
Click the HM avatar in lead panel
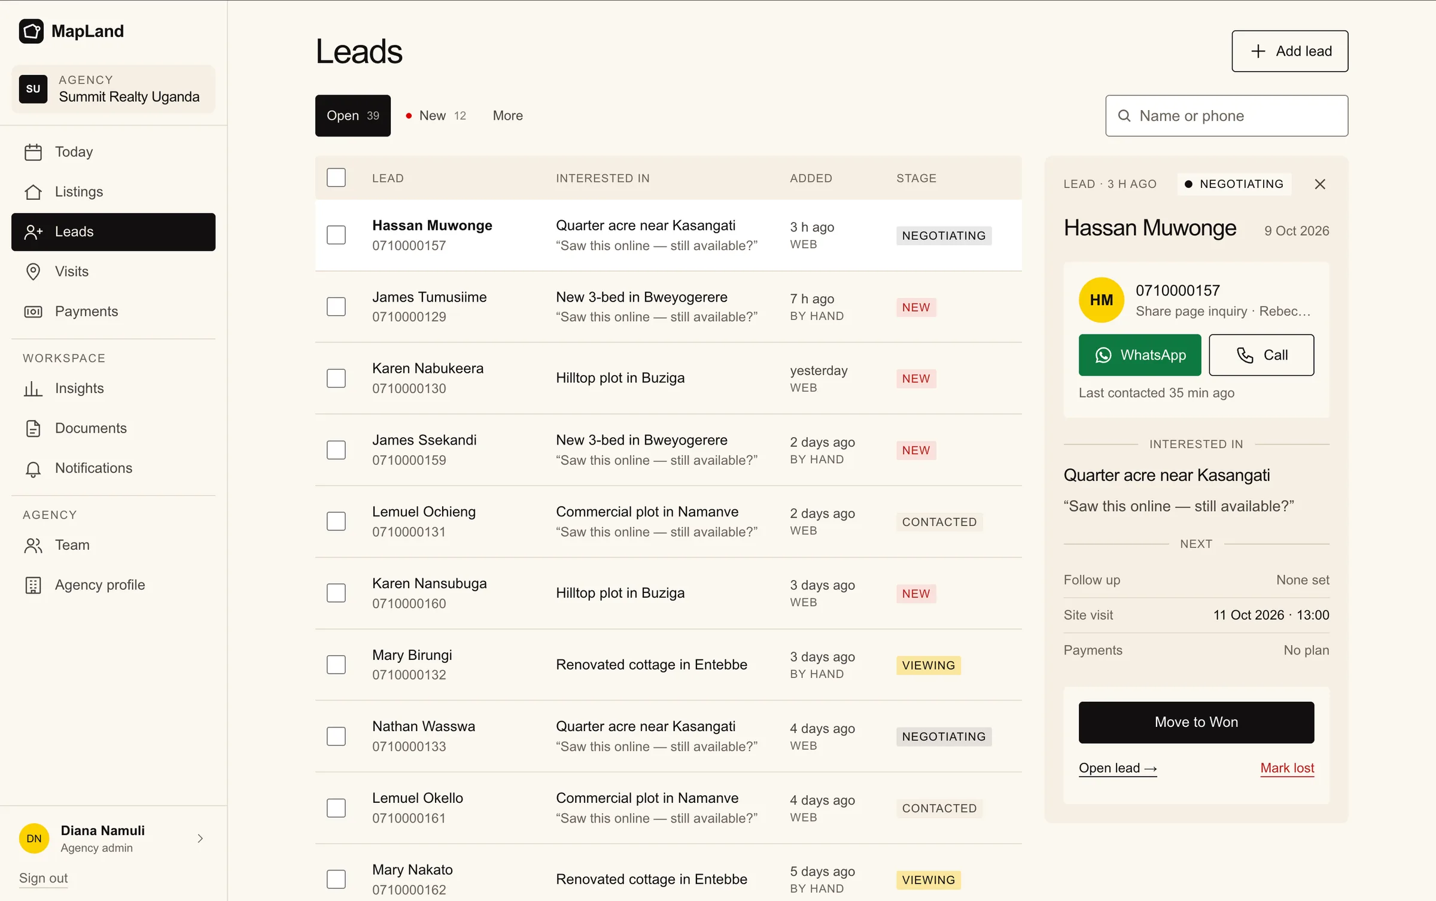(1101, 300)
